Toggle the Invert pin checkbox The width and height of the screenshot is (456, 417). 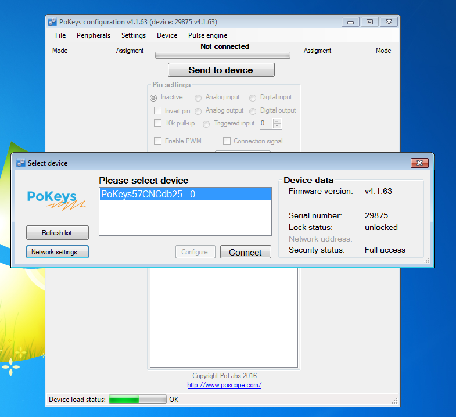point(157,110)
